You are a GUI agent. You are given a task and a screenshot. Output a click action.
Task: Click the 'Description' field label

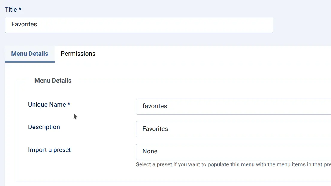[44, 127]
